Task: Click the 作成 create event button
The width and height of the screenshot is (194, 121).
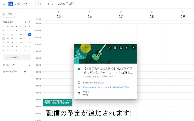Action: (x=8, y=14)
